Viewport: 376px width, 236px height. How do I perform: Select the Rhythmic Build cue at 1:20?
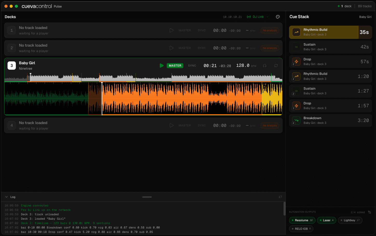tap(331, 76)
